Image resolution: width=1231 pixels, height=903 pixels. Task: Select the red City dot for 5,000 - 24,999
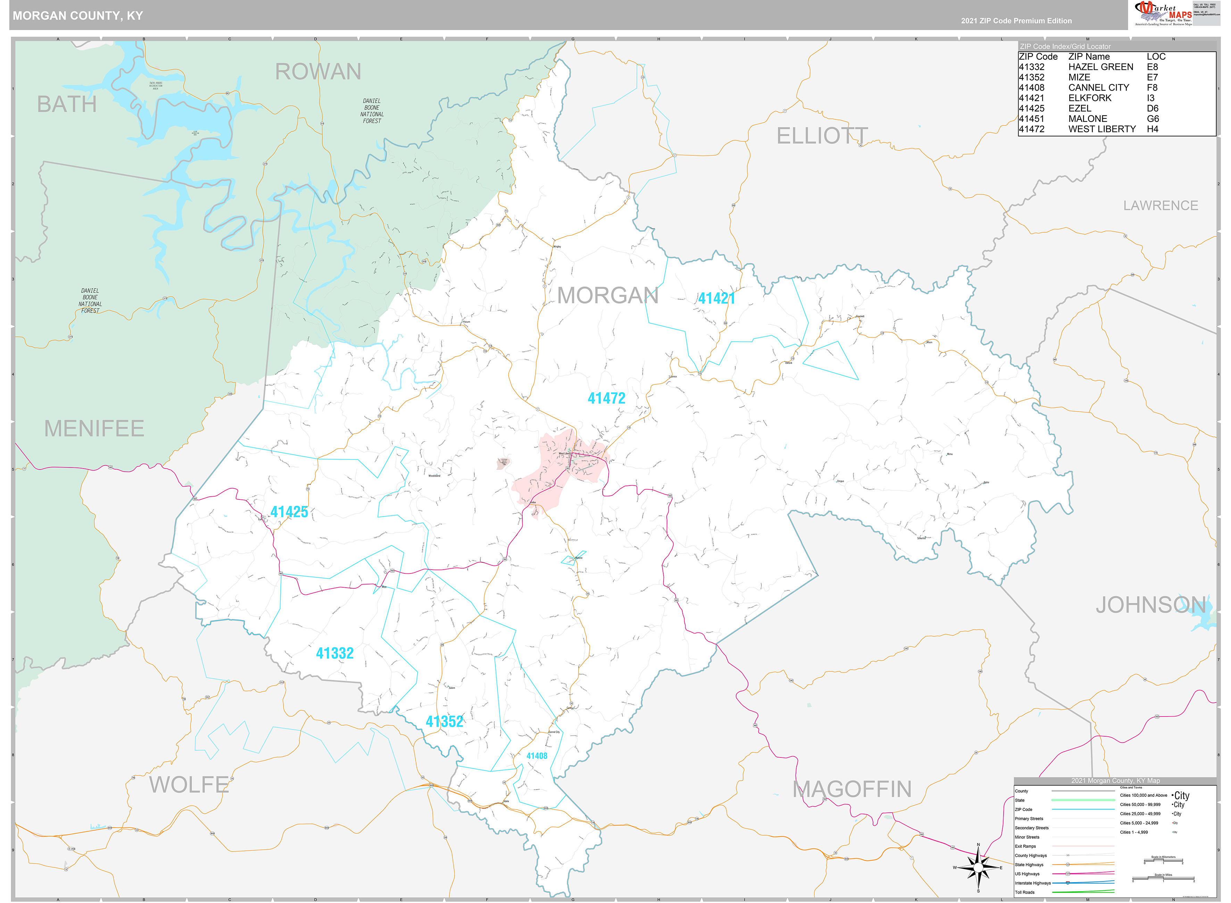point(1173,823)
